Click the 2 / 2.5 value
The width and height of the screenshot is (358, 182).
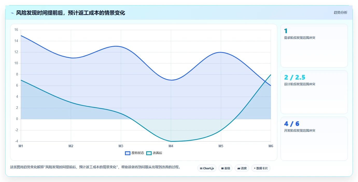pyautogui.click(x=295, y=77)
